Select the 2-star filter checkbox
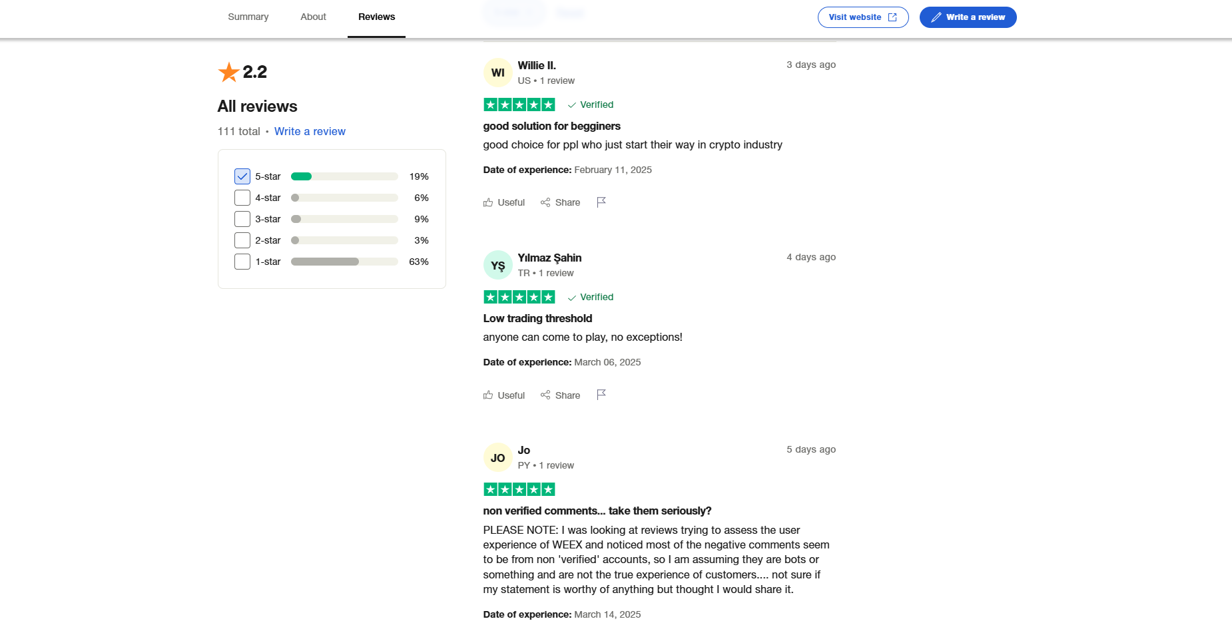This screenshot has height=635, width=1232. (242, 240)
